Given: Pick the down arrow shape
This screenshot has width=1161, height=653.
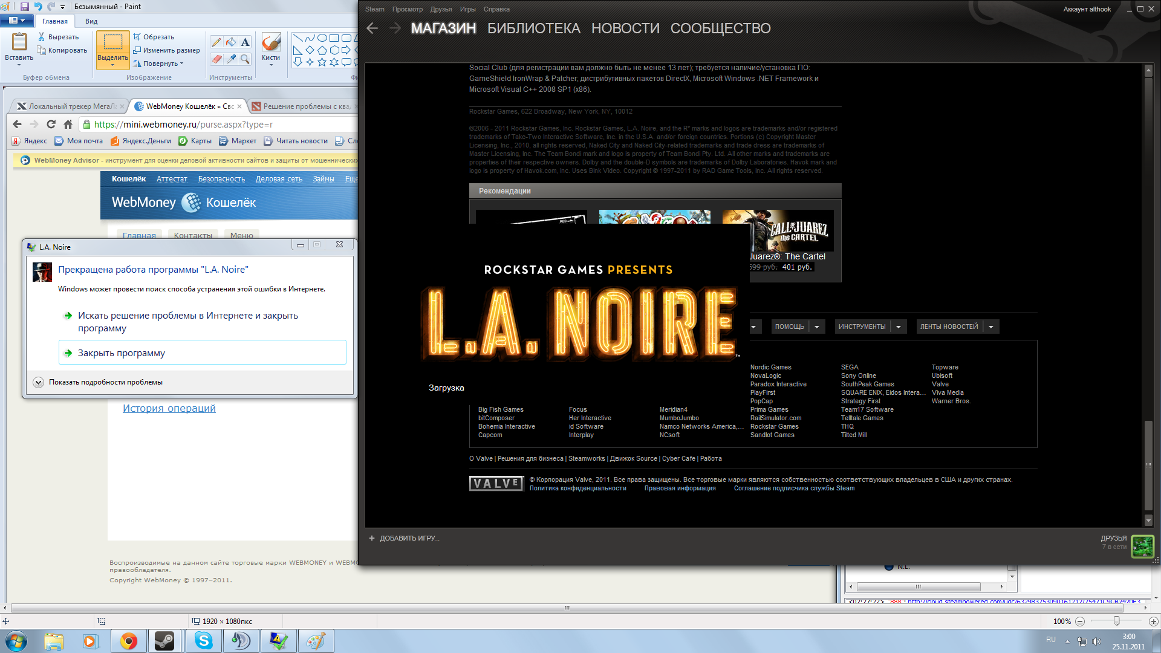Looking at the screenshot, I should click(298, 62).
